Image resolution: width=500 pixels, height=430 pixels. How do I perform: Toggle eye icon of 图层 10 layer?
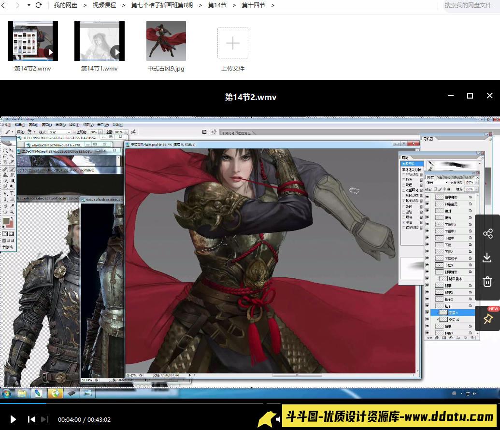point(427,319)
